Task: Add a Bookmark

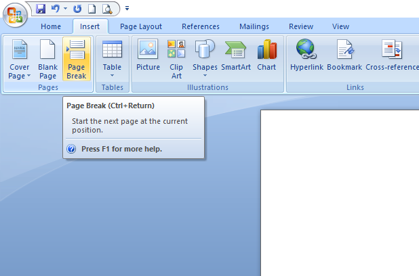Action: pos(344,57)
